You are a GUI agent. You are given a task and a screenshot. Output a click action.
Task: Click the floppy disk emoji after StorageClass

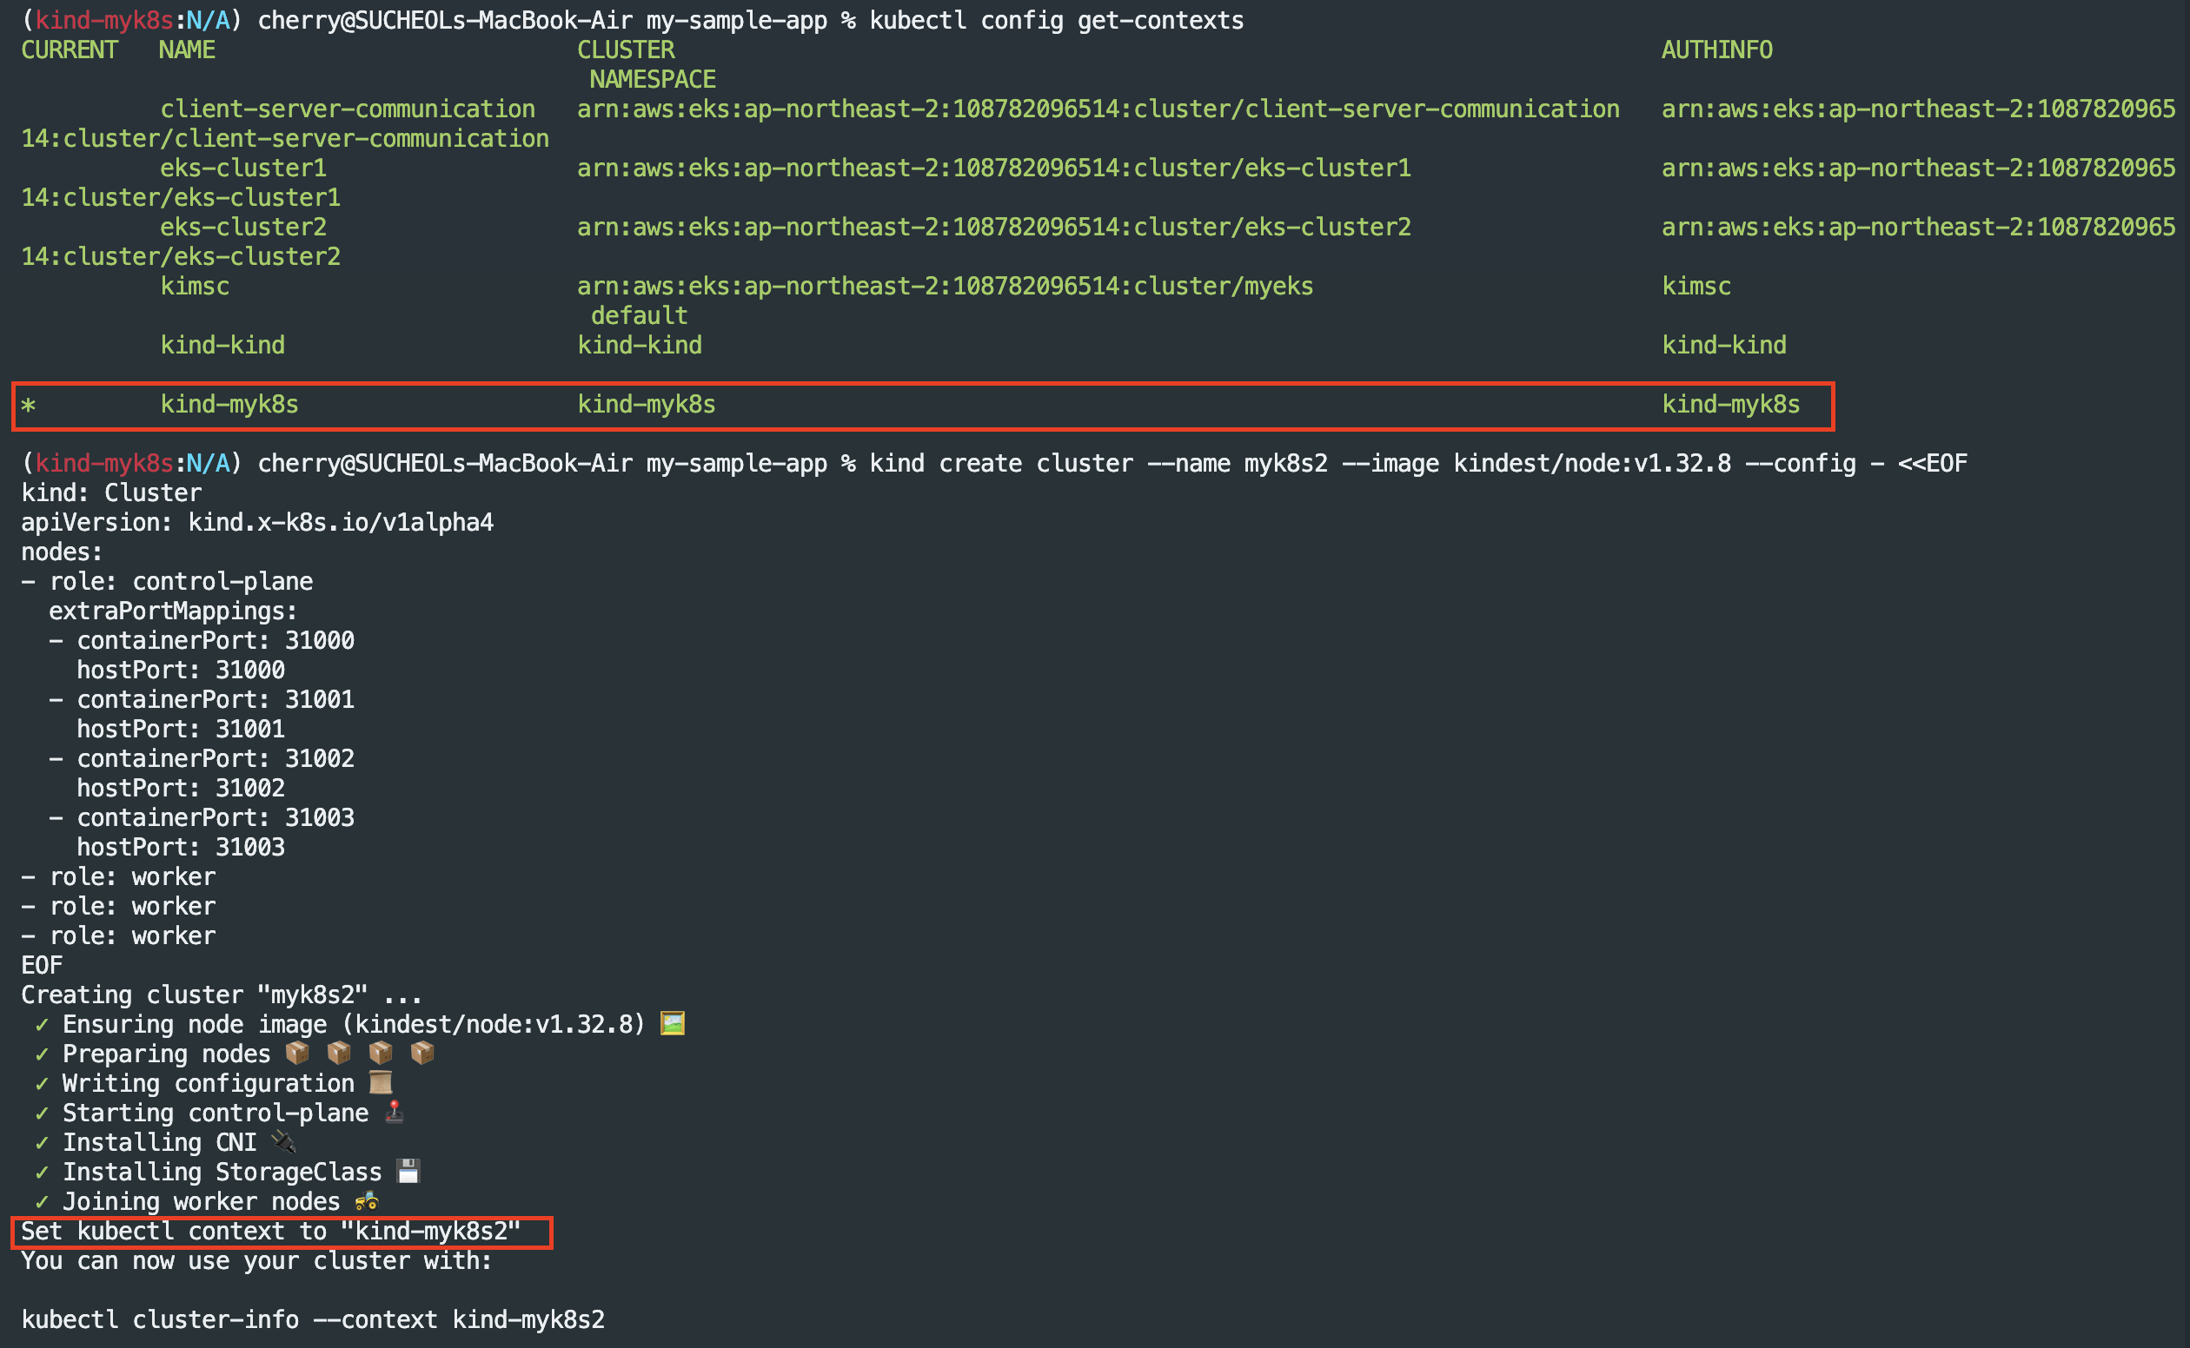(x=408, y=1171)
